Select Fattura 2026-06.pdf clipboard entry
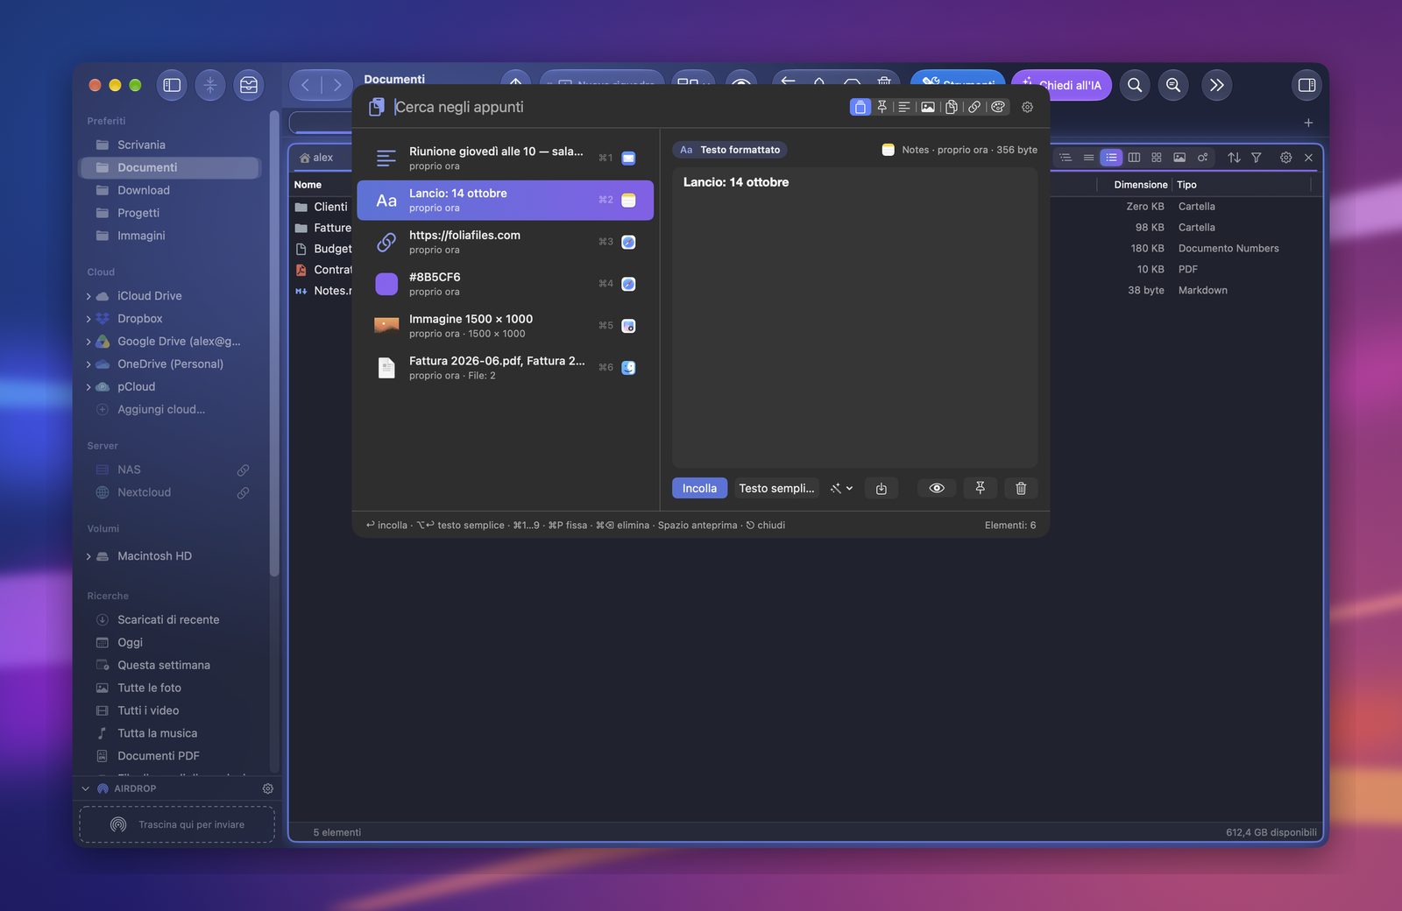This screenshot has width=1402, height=911. [506, 368]
